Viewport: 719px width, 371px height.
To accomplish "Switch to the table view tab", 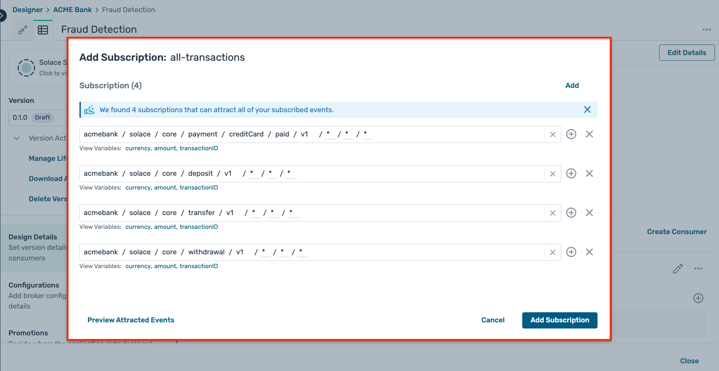I will 43,30.
